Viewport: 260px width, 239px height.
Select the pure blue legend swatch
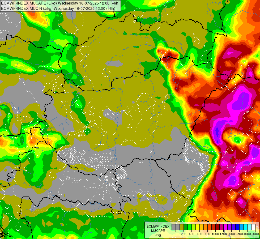[x=237, y=227]
